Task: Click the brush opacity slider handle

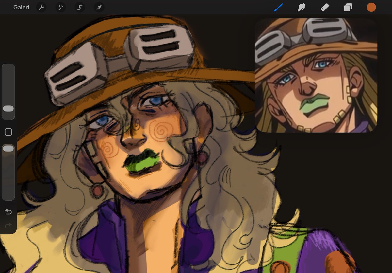Action: coord(8,149)
